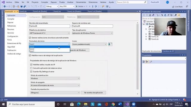
Task: Click the Open File toolbar icon
Action: pos(18,7)
